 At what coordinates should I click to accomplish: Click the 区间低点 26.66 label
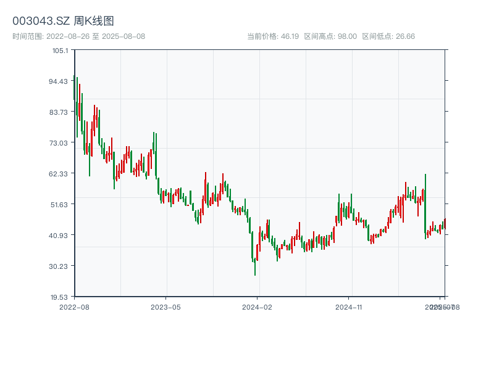tap(388, 36)
